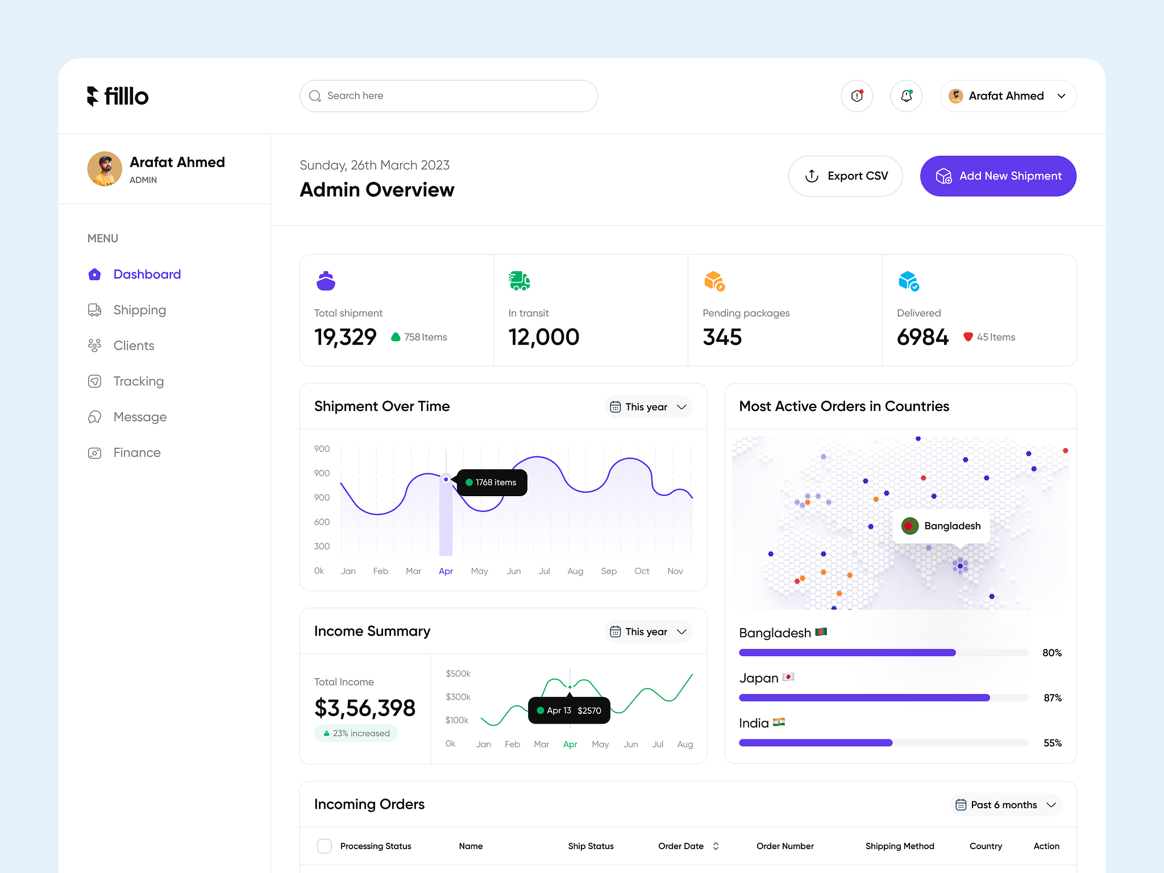Open Tracking from the sidebar icon

click(x=94, y=381)
